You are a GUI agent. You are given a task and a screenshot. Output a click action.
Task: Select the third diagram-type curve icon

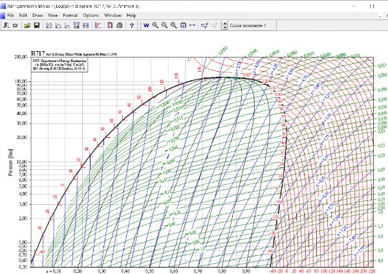pos(67,25)
